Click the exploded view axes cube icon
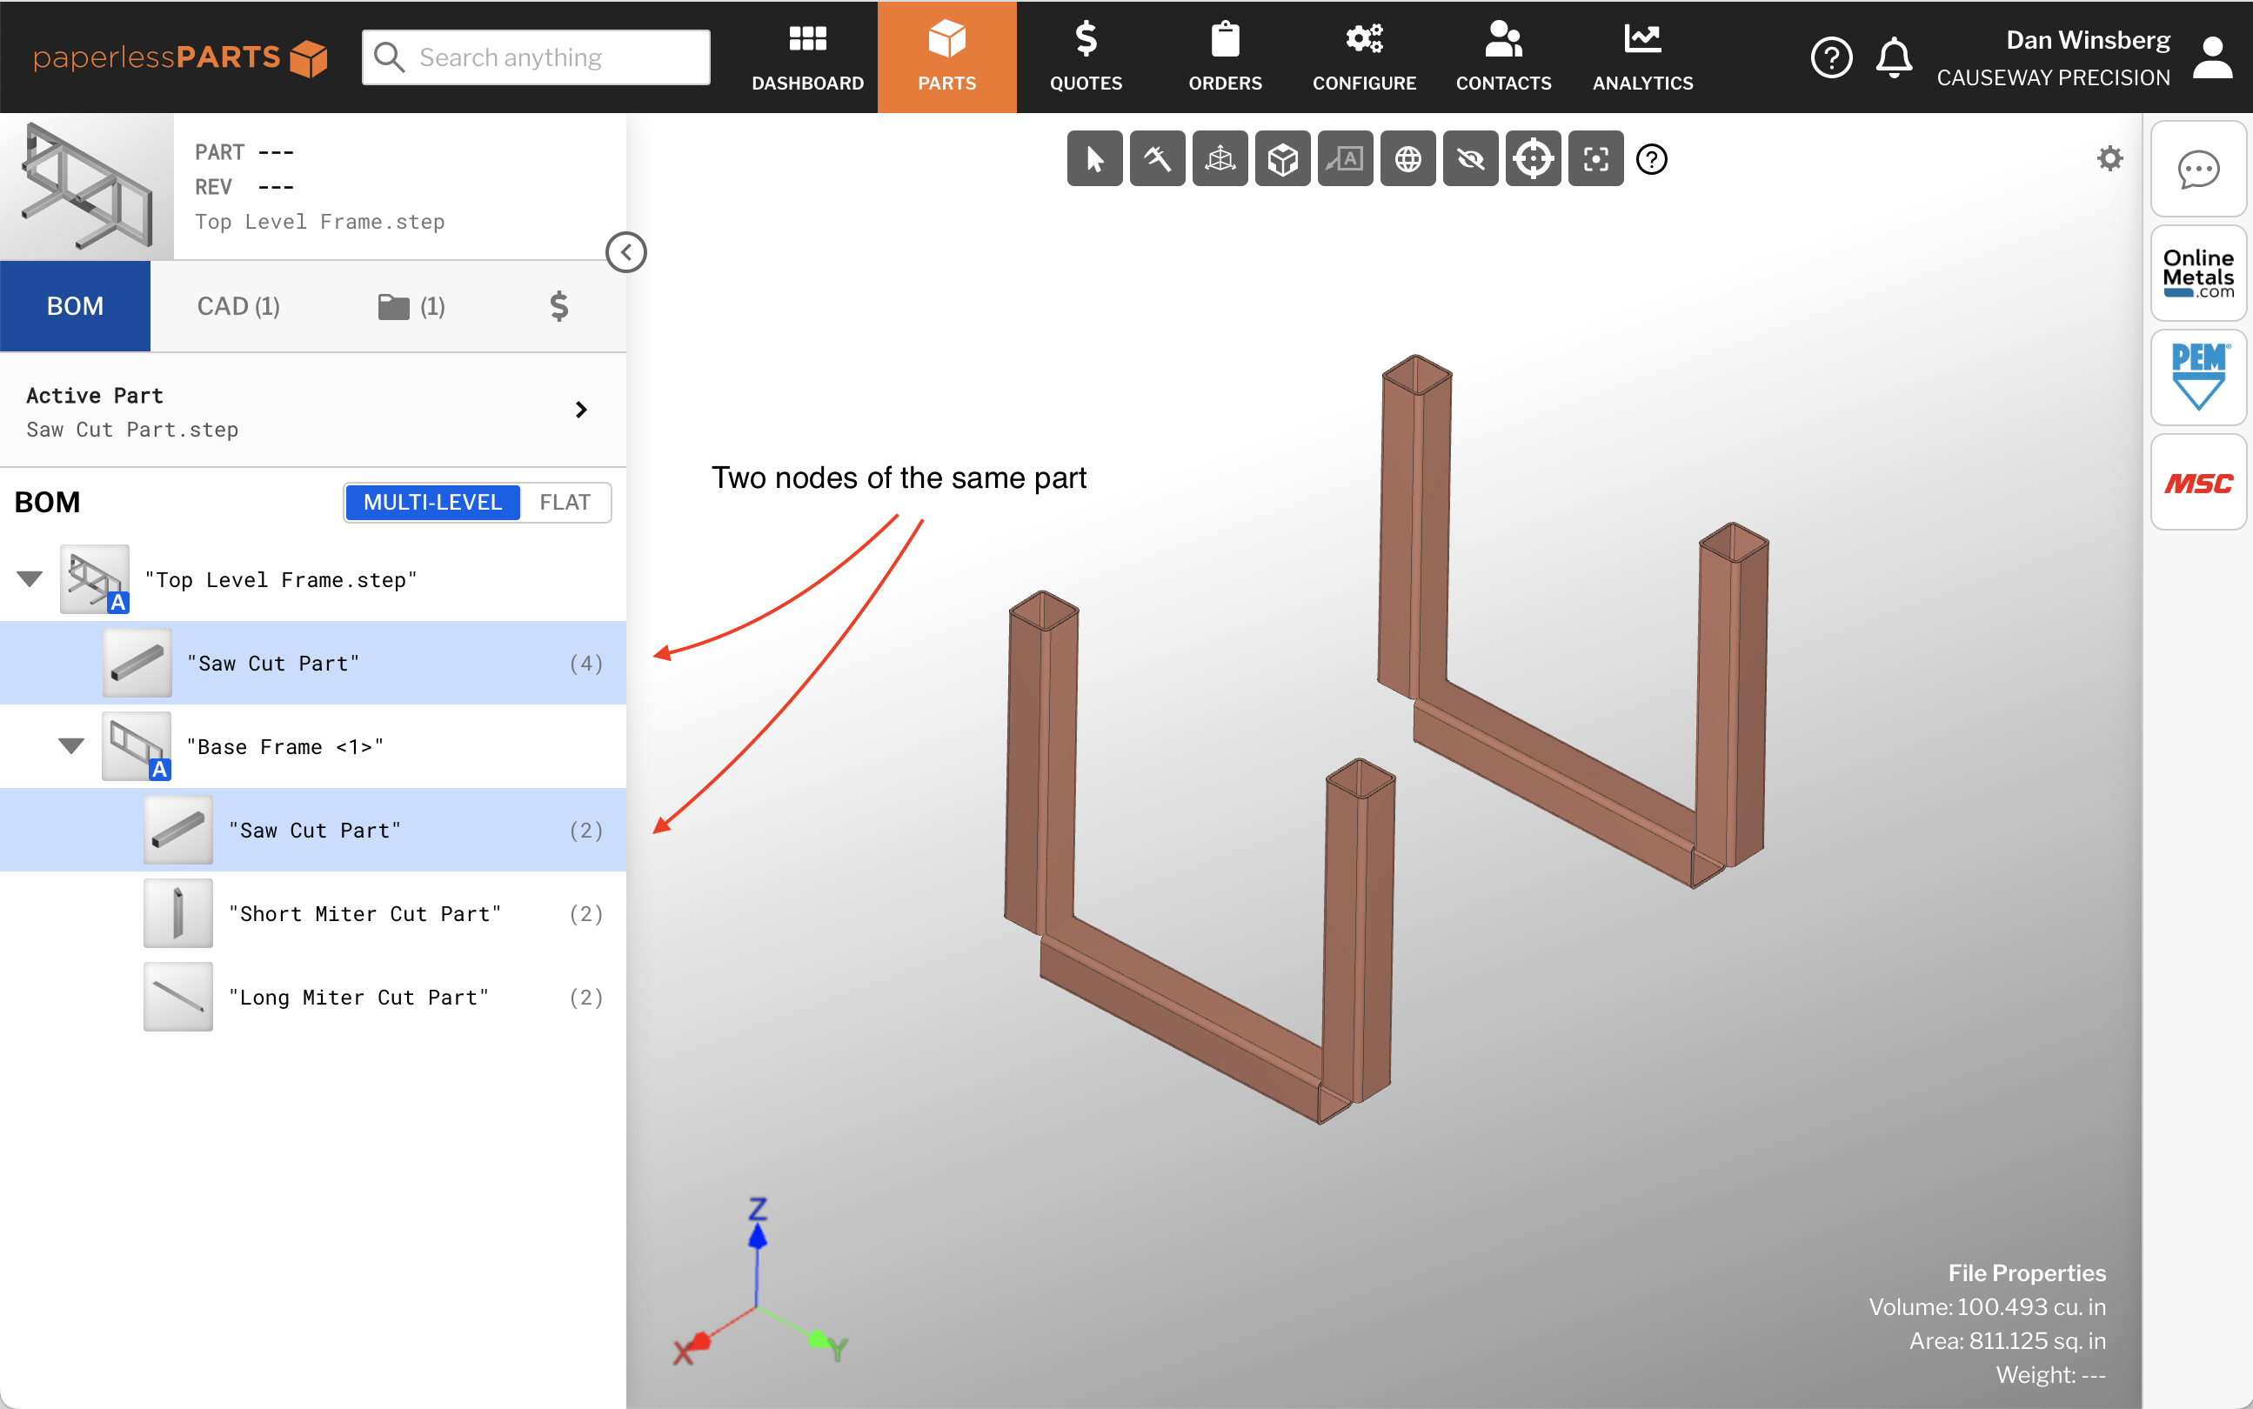 click(x=1220, y=159)
